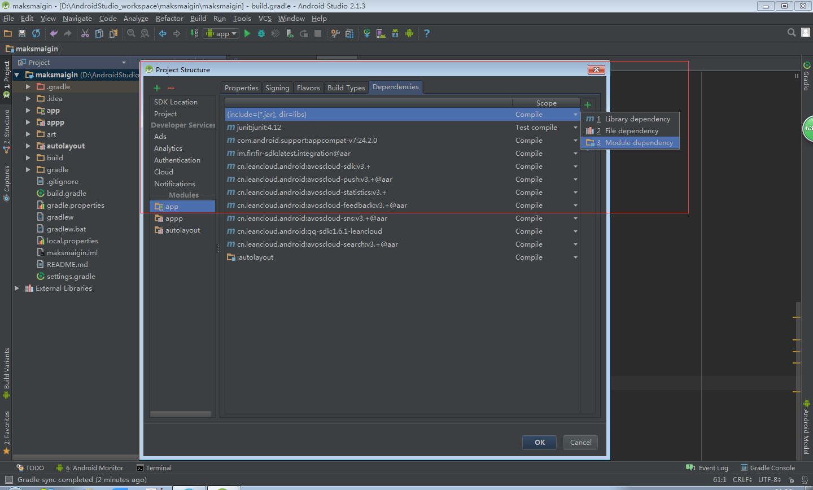Click green plus to add dependency

click(588, 105)
